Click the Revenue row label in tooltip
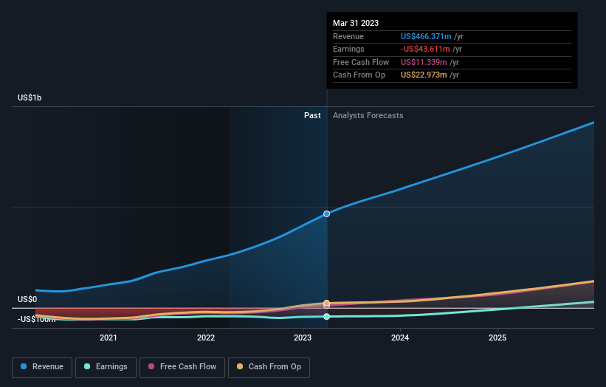Screen dimensions: 606x387 point(348,36)
